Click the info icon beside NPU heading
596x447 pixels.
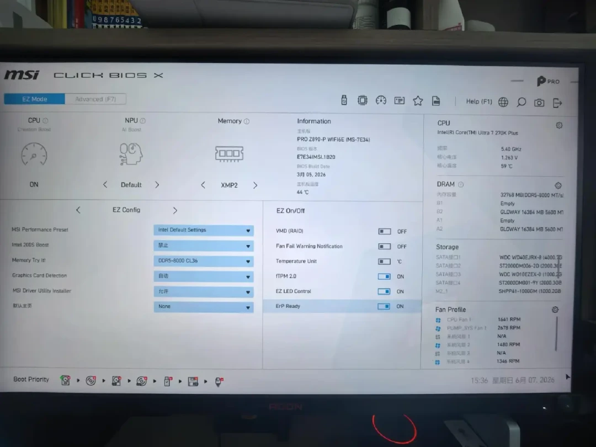[x=143, y=120]
